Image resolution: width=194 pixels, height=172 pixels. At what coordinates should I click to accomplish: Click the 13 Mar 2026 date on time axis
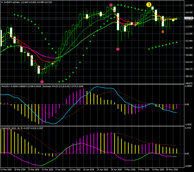[x=6, y=170]
